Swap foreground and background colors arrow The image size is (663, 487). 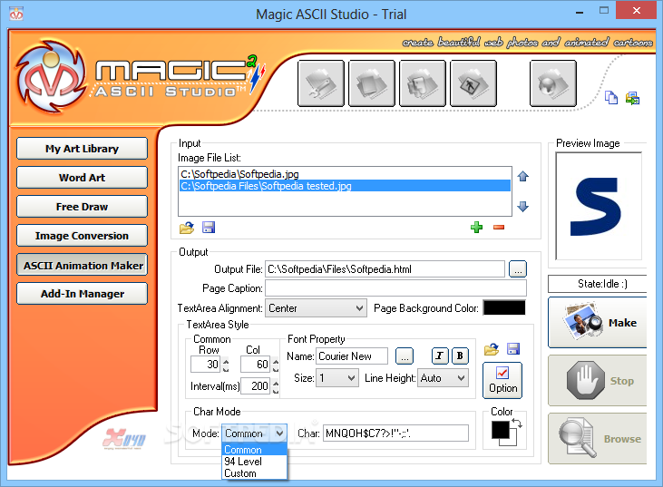coord(517,424)
